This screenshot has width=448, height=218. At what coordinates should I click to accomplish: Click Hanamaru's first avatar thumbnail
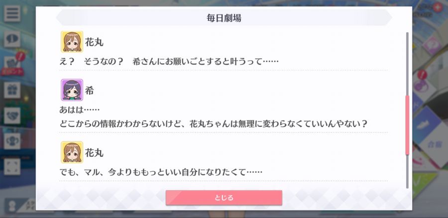coord(72,42)
